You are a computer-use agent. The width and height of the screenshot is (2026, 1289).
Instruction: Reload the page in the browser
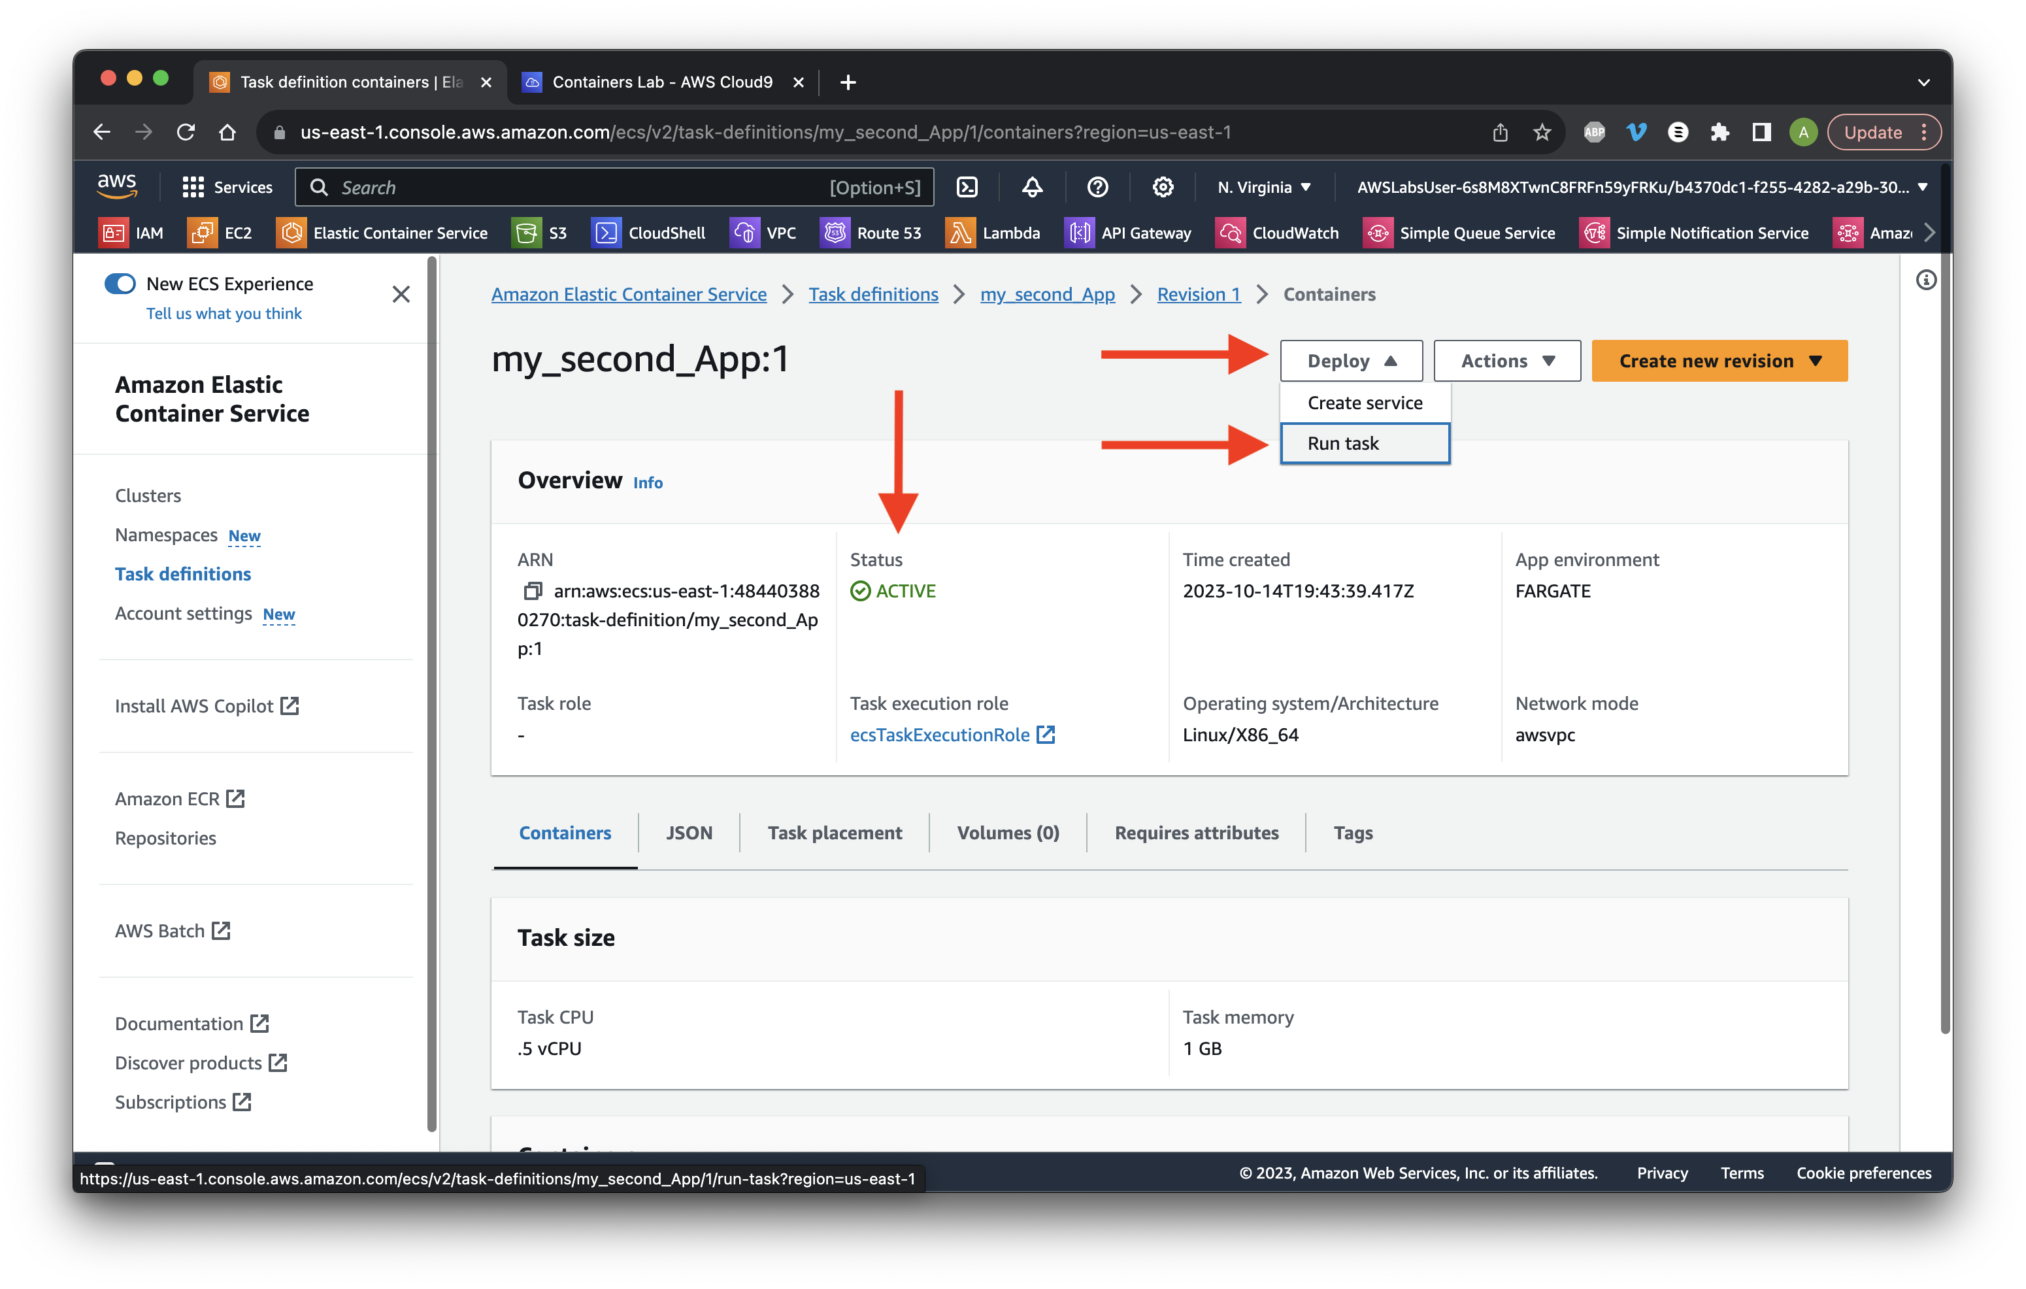186,132
